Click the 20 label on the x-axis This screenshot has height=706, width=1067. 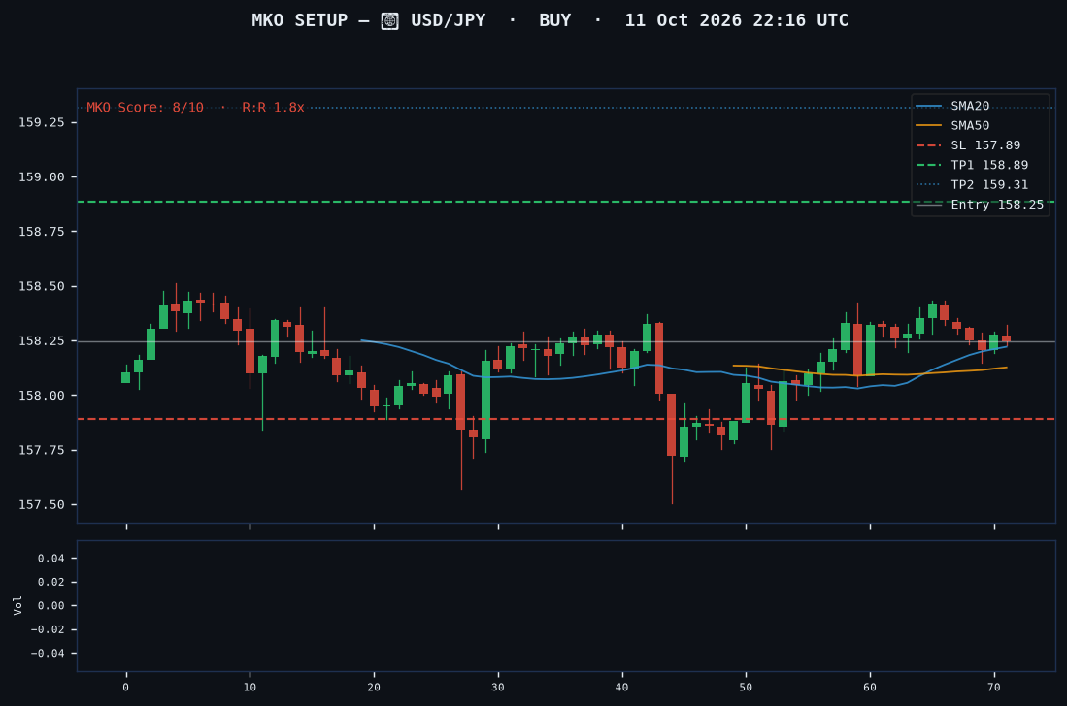[374, 688]
